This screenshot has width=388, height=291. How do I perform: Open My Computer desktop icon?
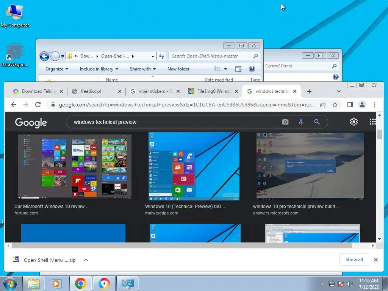(15, 15)
